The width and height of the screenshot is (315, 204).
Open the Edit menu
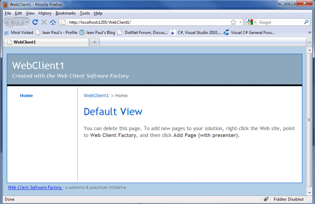click(18, 13)
